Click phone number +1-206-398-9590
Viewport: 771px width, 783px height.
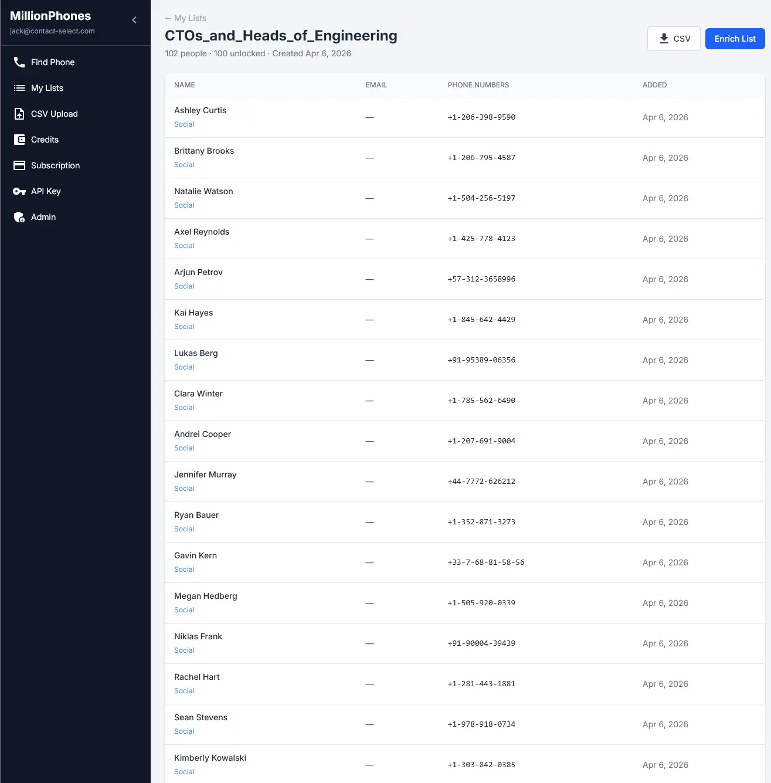[481, 117]
